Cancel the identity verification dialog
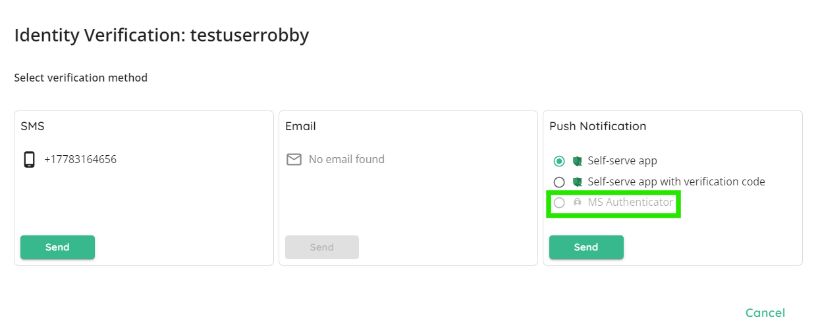 [x=765, y=313]
